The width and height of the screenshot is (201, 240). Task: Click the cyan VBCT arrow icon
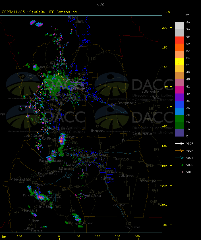[x=179, y=158]
